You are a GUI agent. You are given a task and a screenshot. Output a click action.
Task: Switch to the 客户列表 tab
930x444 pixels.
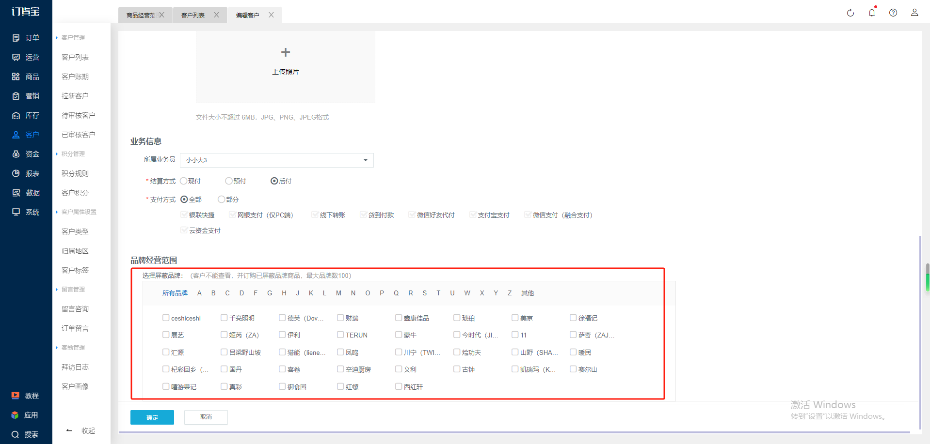[x=193, y=15]
